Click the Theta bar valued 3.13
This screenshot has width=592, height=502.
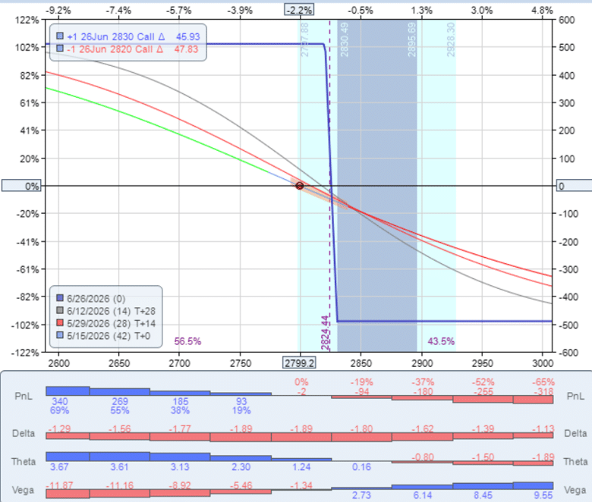(180, 457)
